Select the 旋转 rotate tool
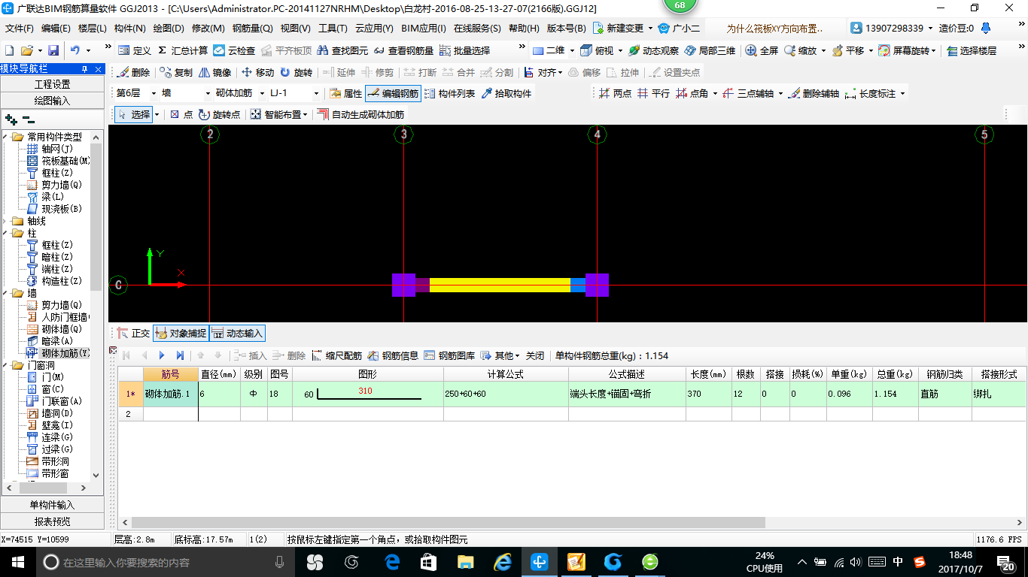The height and width of the screenshot is (577, 1028). pyautogui.click(x=296, y=73)
